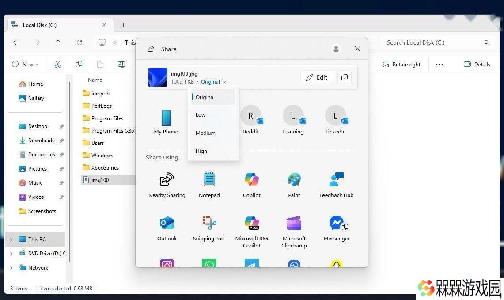The height and width of the screenshot is (300, 504).
Task: Click the search magnifier icon
Action: pyautogui.click(x=487, y=42)
